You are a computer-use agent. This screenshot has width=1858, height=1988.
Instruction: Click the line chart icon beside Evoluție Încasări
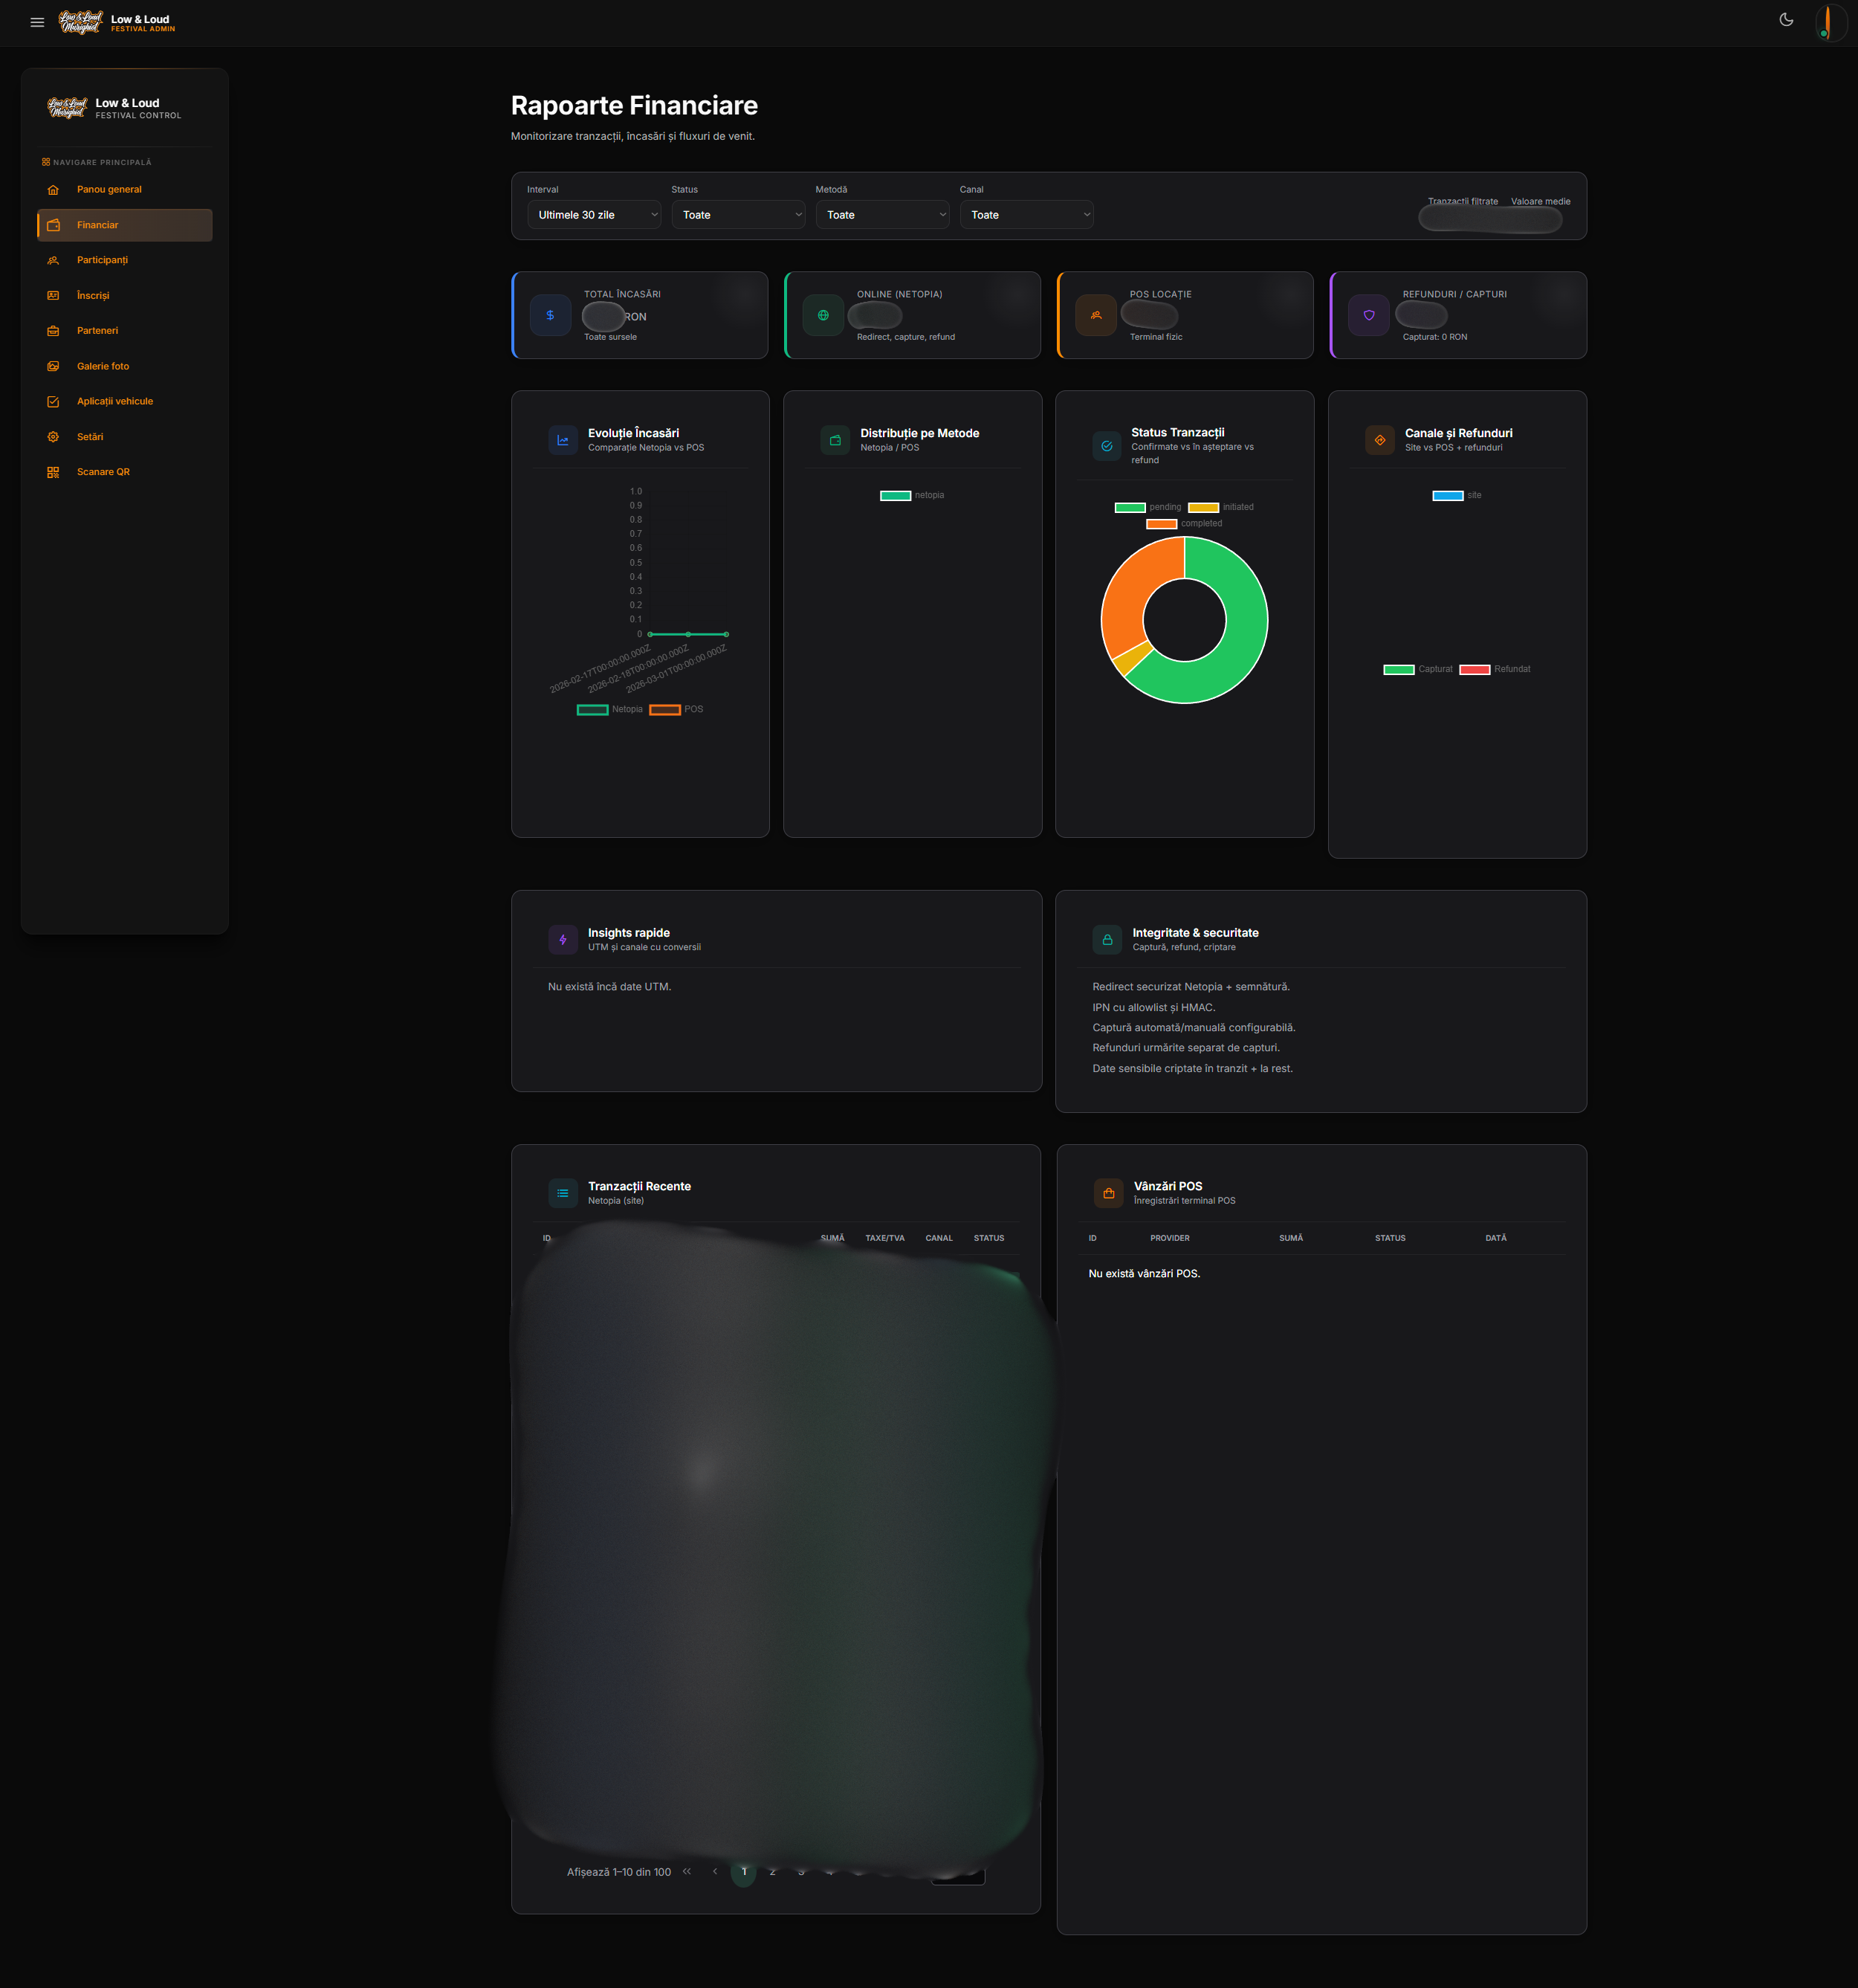[x=563, y=440]
